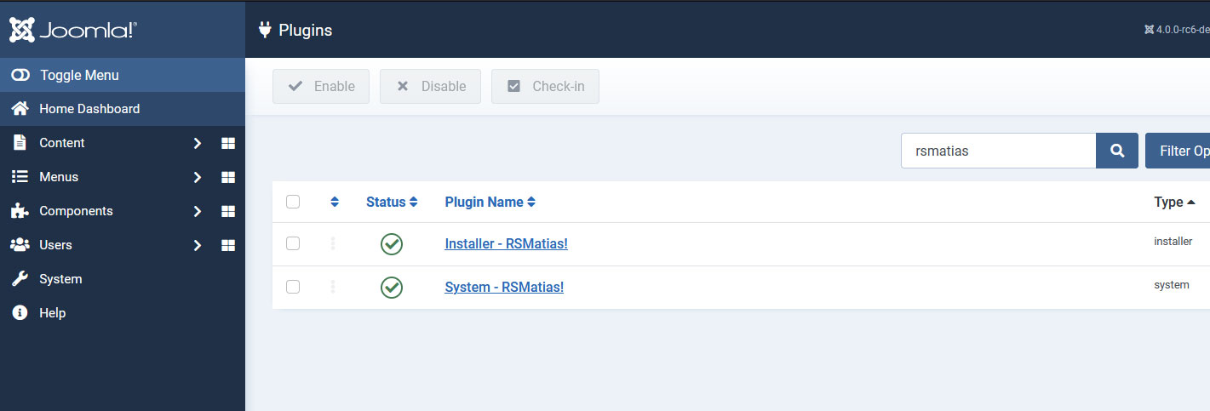Sort by Status column

tap(392, 202)
